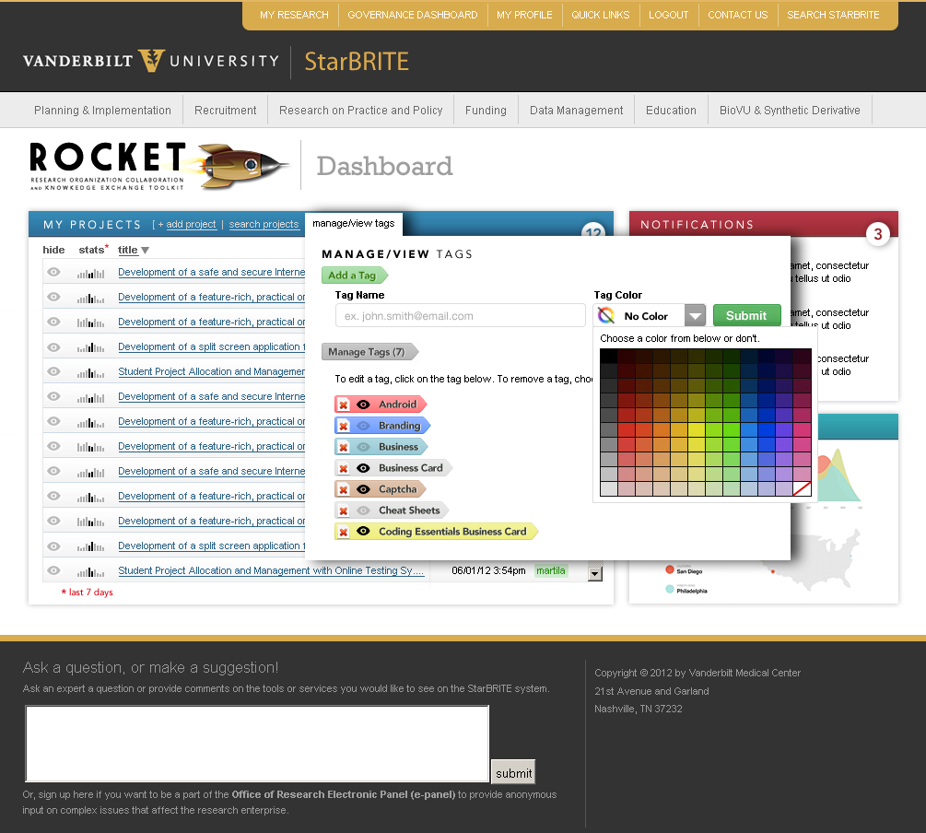The width and height of the screenshot is (926, 833).
Task: Click the no-color icon beside Tag Color field
Action: pyautogui.click(x=605, y=316)
